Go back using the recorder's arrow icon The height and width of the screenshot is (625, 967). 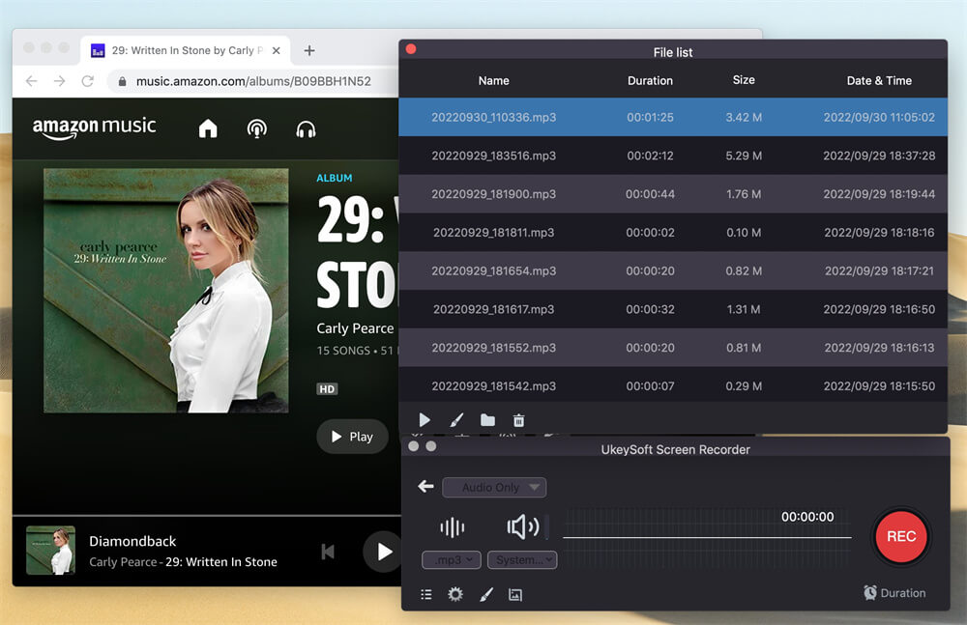click(425, 487)
